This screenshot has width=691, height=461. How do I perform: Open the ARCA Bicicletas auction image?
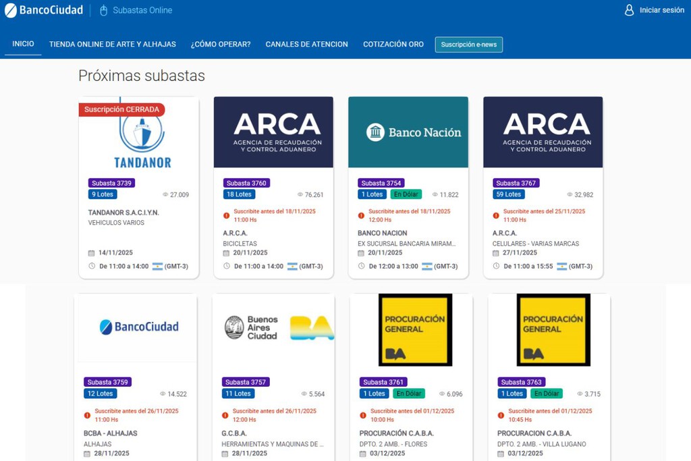pos(273,132)
